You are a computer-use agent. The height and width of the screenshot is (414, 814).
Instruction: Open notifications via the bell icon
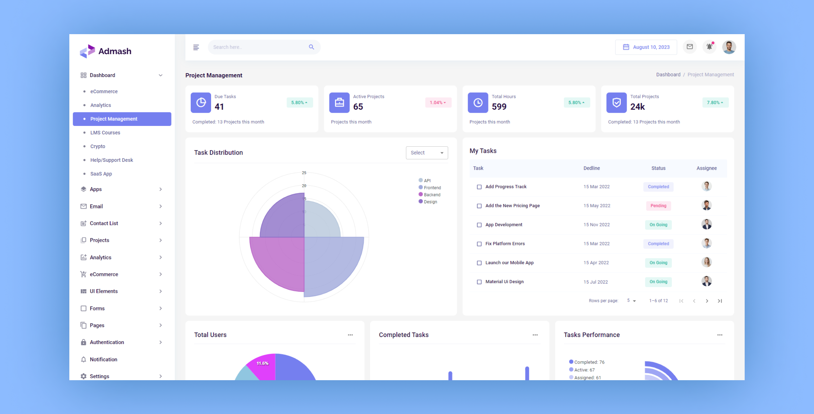pos(709,47)
